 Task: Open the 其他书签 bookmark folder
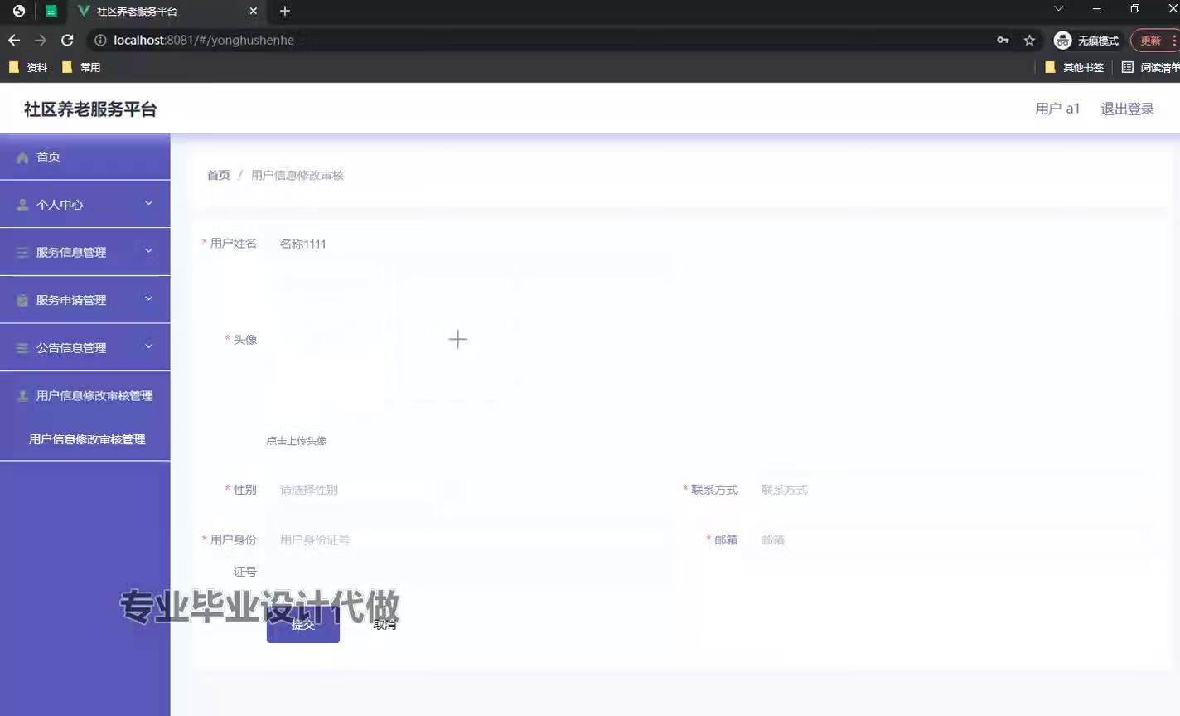1074,67
